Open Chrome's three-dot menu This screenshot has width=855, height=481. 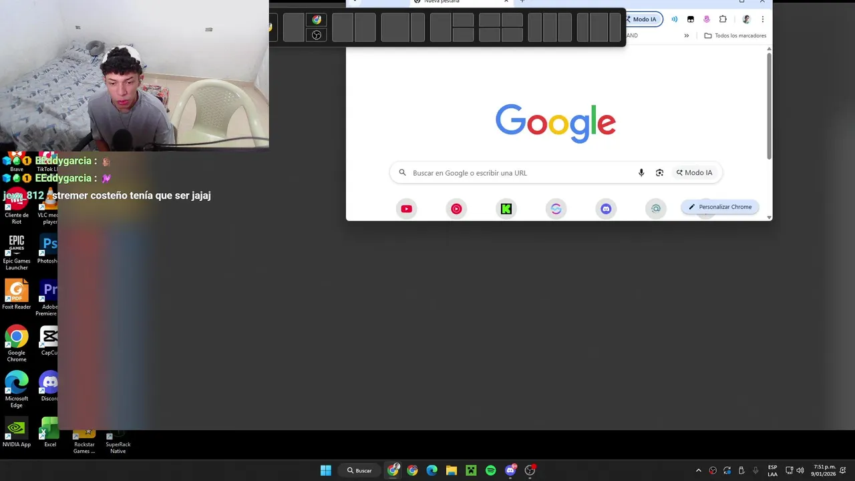[x=762, y=19]
